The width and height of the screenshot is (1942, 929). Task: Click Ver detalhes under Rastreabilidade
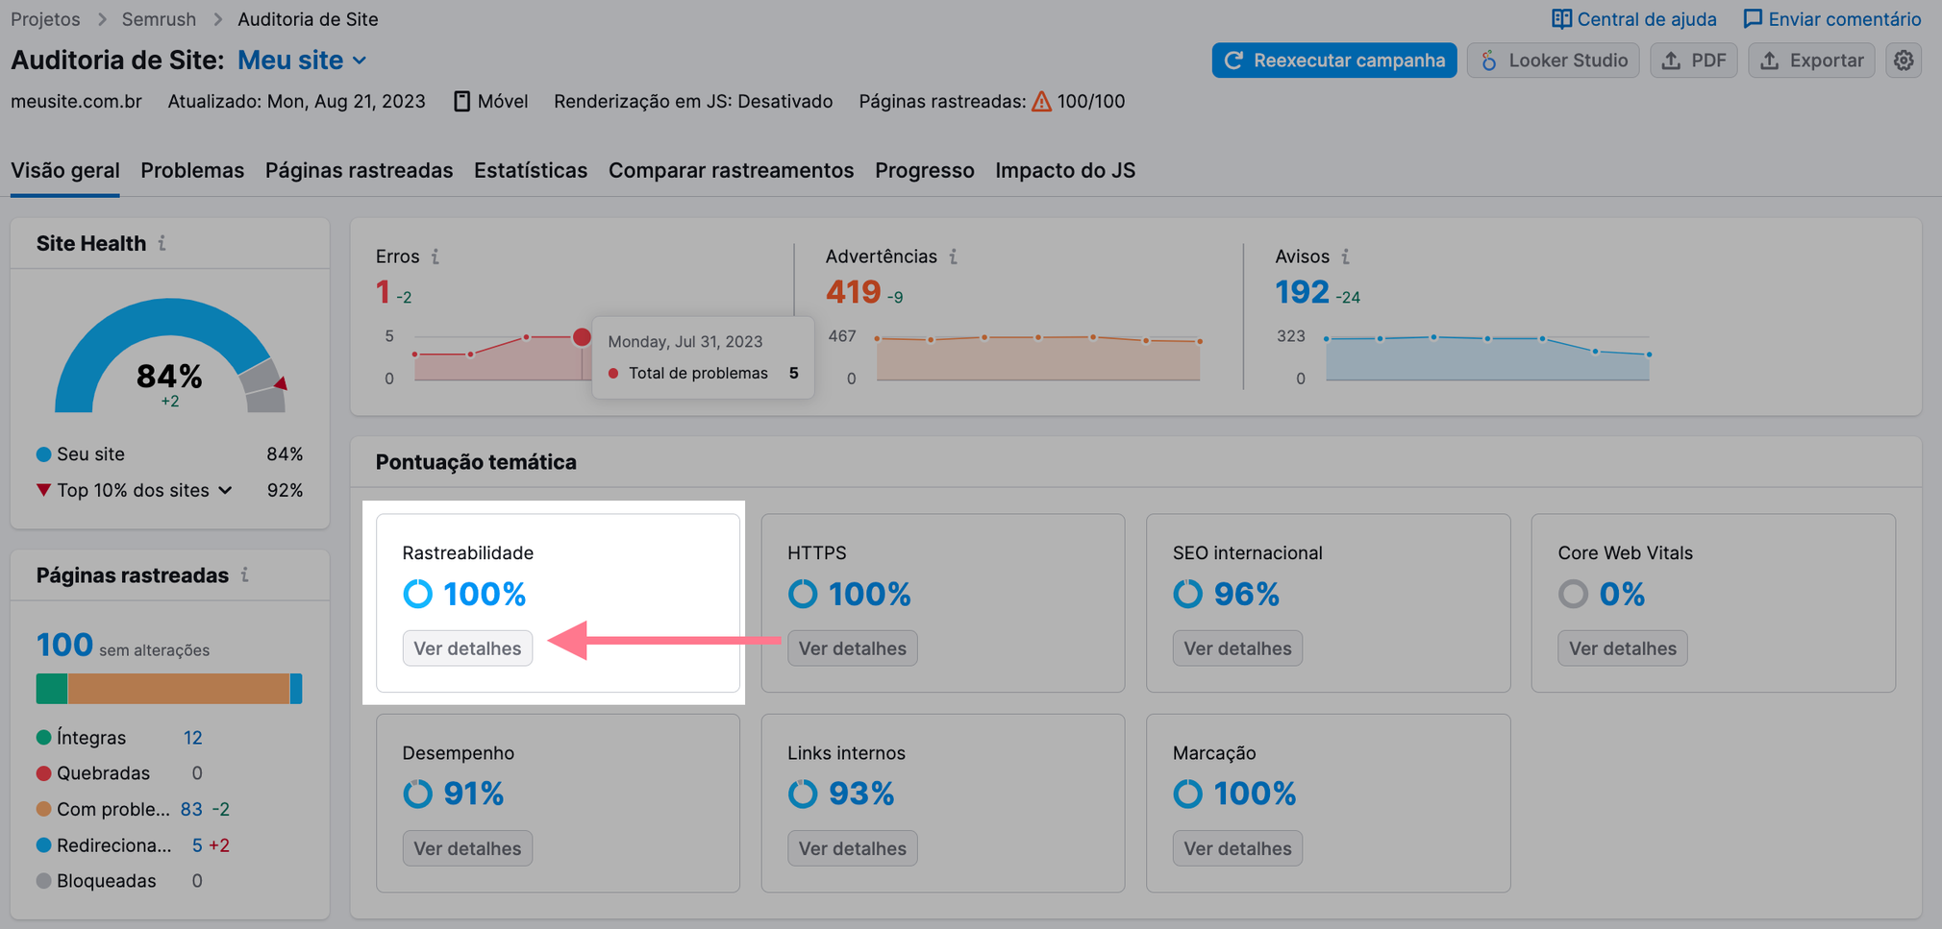point(467,648)
